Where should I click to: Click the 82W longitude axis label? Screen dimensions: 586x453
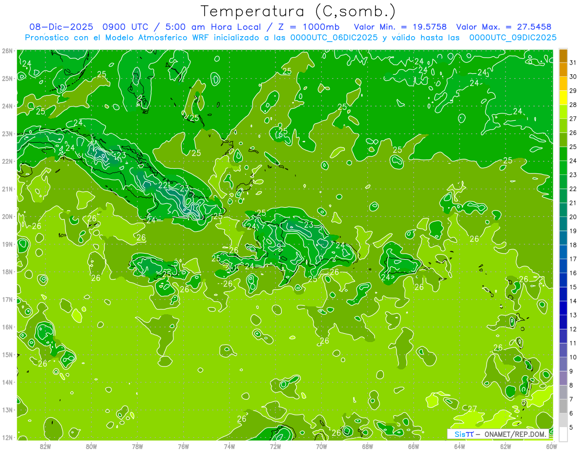coord(45,446)
